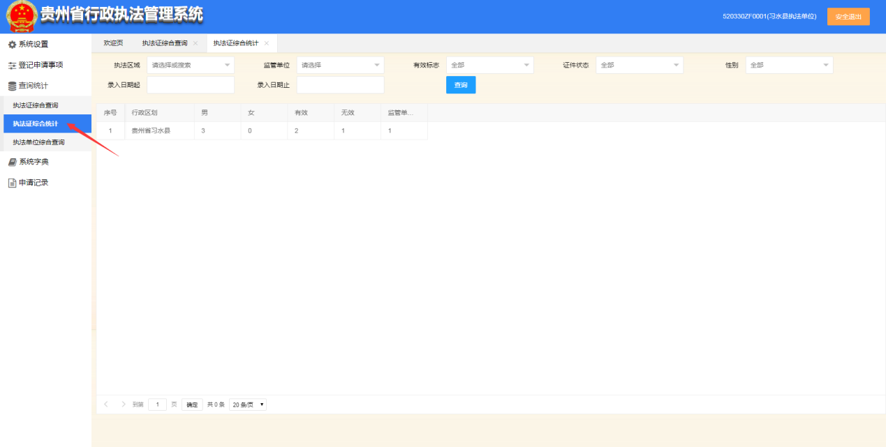Open 有效标志 dropdown
Image resolution: width=886 pixels, height=447 pixels.
(489, 65)
